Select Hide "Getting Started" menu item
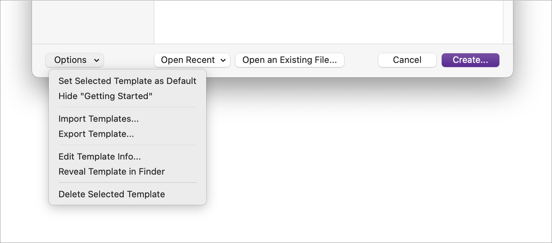Viewport: 552px width, 243px height. pos(105,96)
